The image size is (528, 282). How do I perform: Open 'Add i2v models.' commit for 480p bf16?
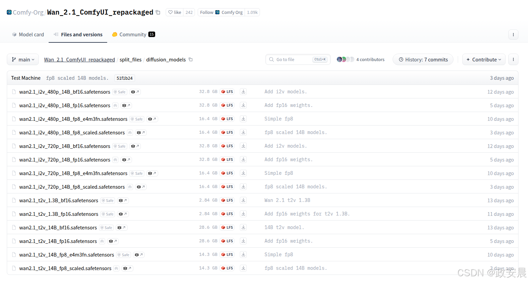coord(285,92)
